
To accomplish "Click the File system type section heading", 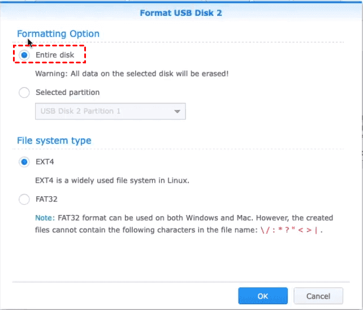I will [54, 140].
